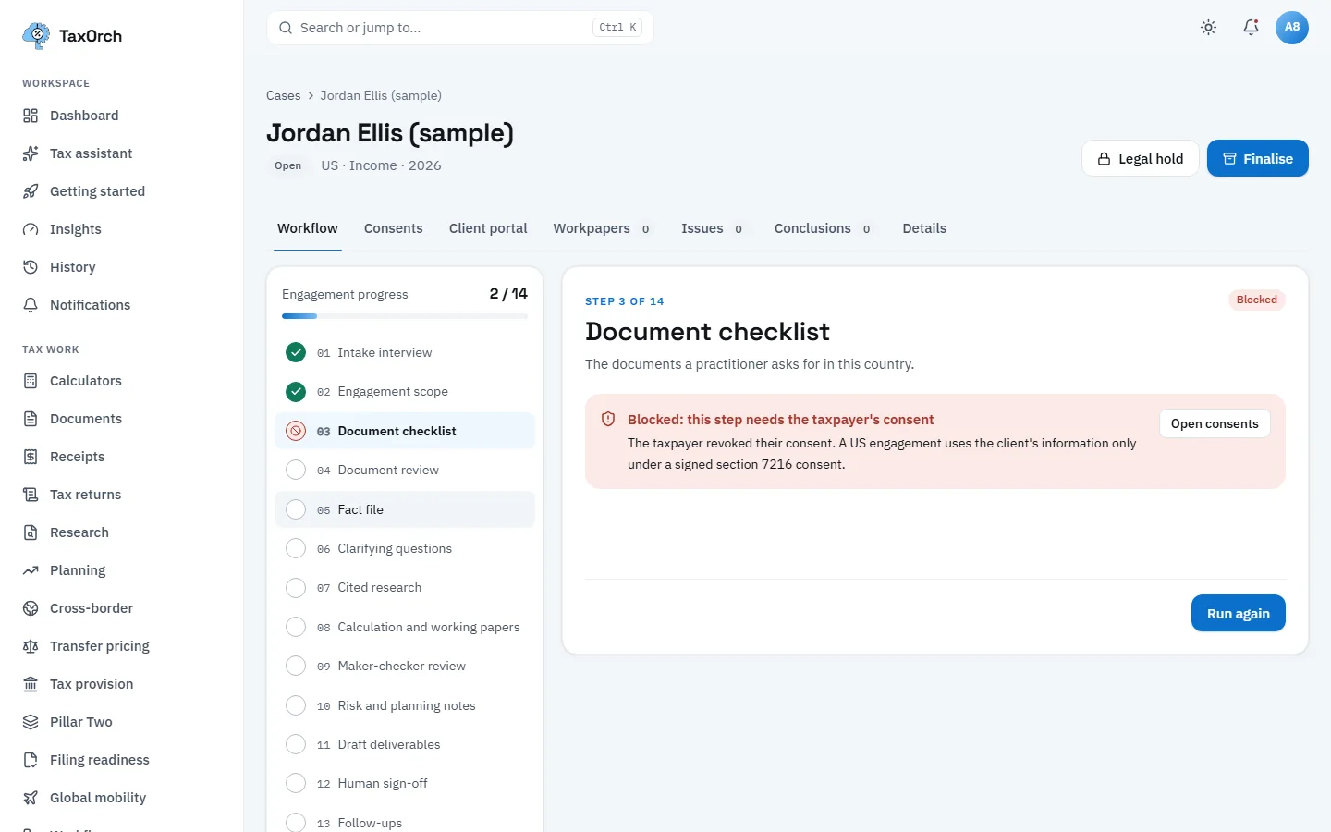Open Notifications in the sidebar
1331x832 pixels.
(121, 305)
